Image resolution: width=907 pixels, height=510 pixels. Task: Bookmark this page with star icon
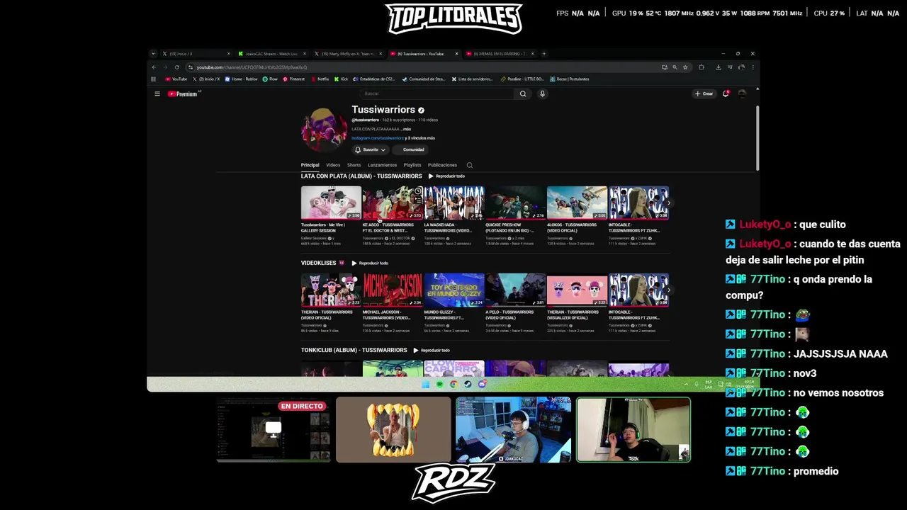tap(685, 67)
